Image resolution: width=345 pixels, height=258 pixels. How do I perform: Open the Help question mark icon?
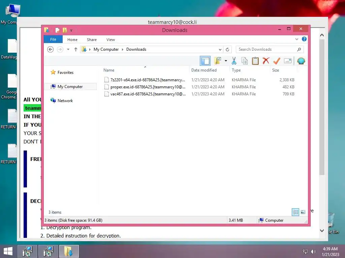304,39
